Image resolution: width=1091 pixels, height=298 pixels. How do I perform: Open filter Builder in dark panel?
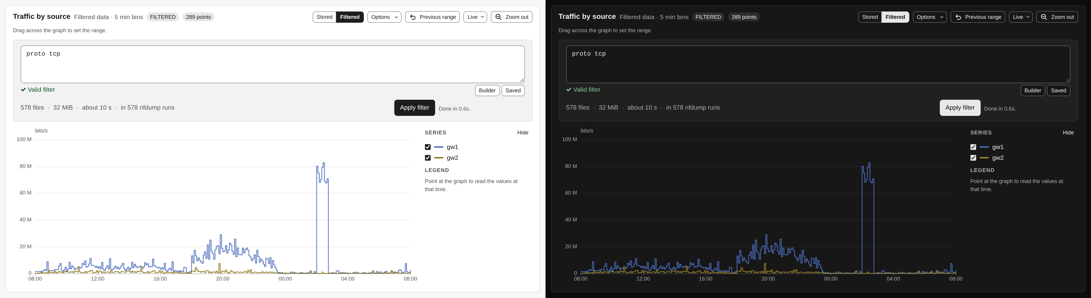click(1033, 90)
